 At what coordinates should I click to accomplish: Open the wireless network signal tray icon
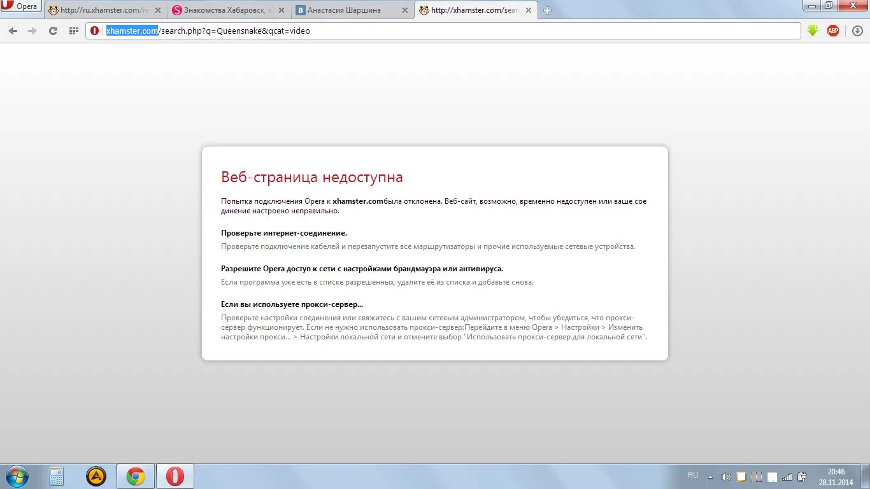787,477
